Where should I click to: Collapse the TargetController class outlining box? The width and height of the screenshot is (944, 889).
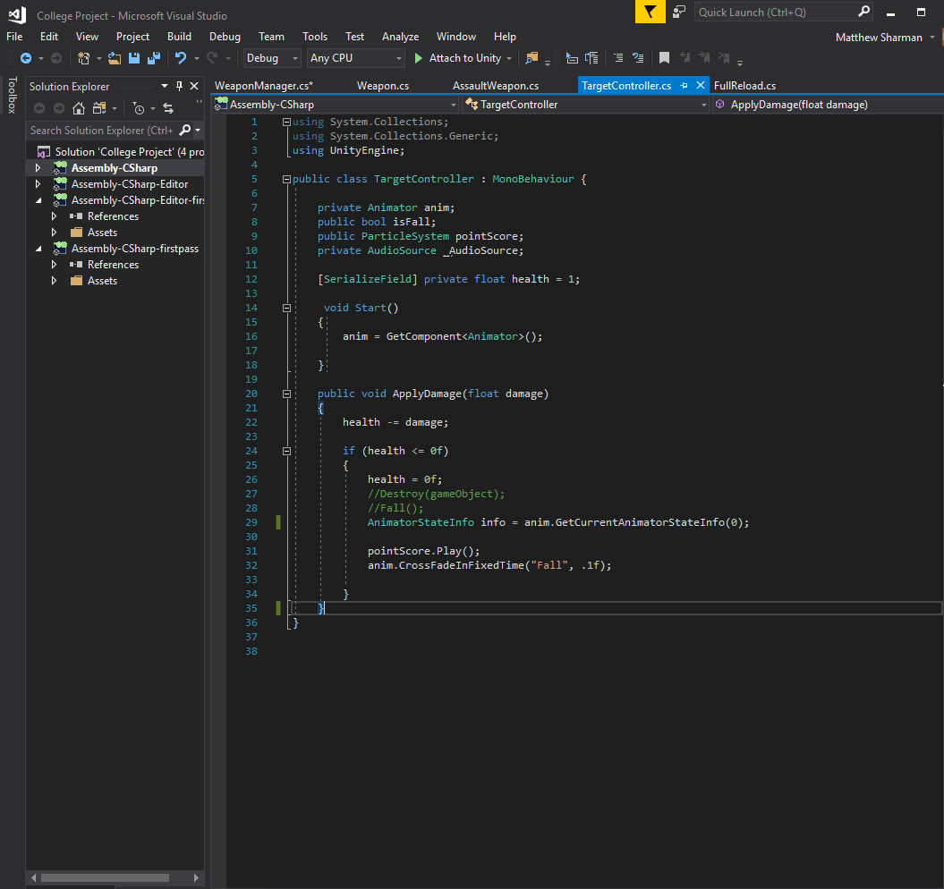(286, 179)
